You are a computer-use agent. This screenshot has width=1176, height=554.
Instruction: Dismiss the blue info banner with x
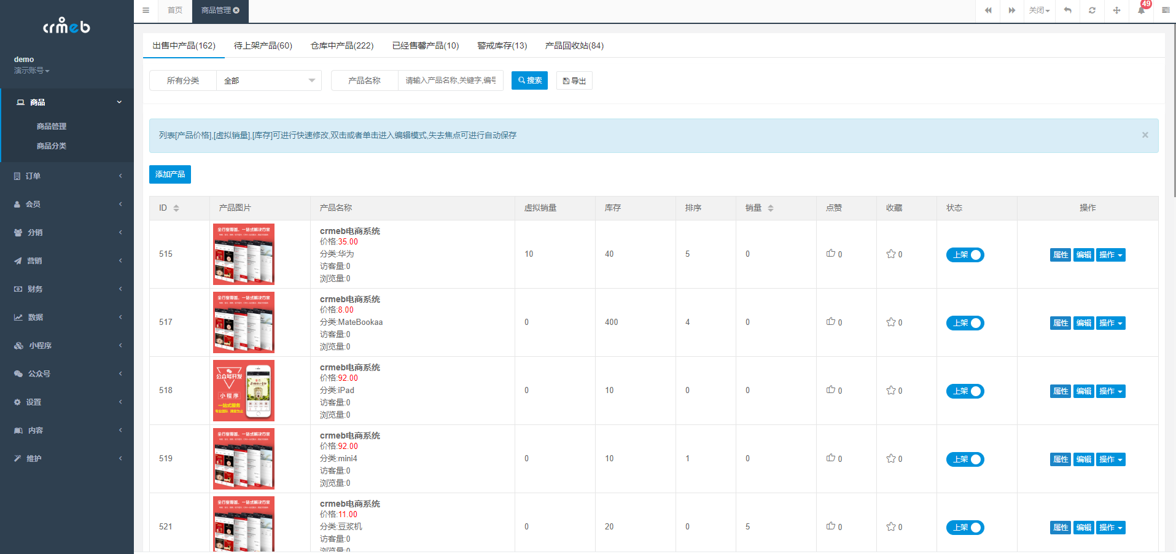pyautogui.click(x=1145, y=135)
